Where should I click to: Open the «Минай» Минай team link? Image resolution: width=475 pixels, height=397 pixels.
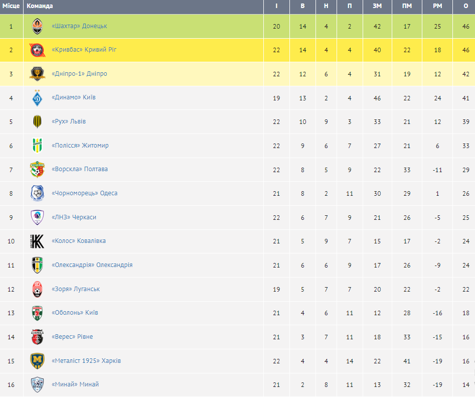point(75,384)
